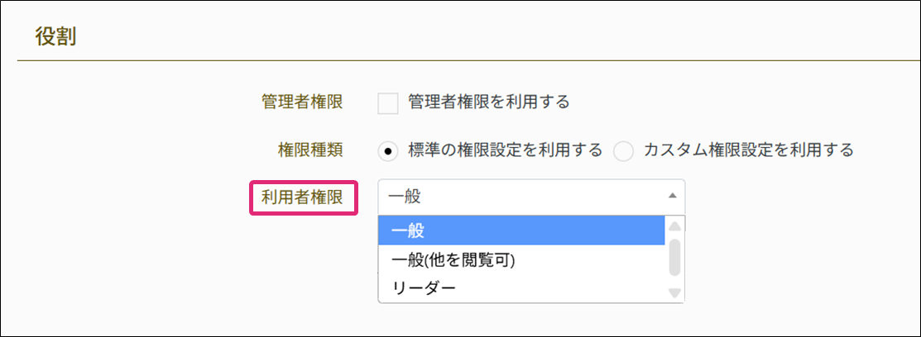Select the カスタム権限設定を利用する radio button

click(x=623, y=151)
